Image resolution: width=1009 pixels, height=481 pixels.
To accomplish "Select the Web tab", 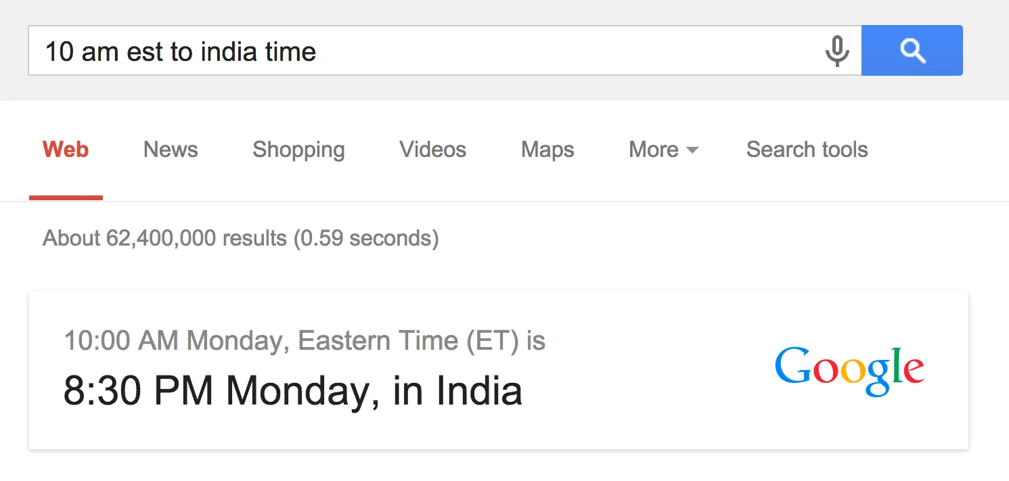I will tap(65, 150).
